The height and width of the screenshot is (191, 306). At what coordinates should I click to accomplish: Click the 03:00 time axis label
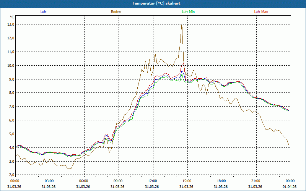point(49,181)
